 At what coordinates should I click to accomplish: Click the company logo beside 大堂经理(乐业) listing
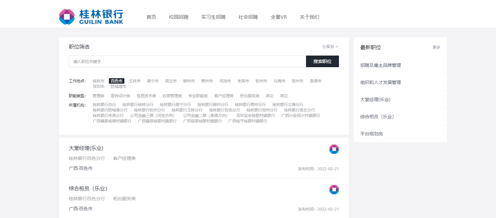coord(334,149)
